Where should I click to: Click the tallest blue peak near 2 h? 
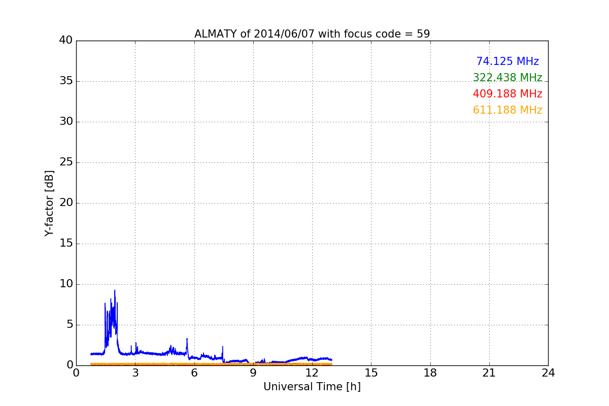(x=115, y=291)
